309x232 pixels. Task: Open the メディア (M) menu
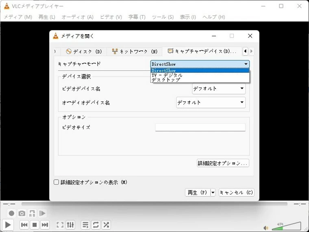click(x=18, y=17)
